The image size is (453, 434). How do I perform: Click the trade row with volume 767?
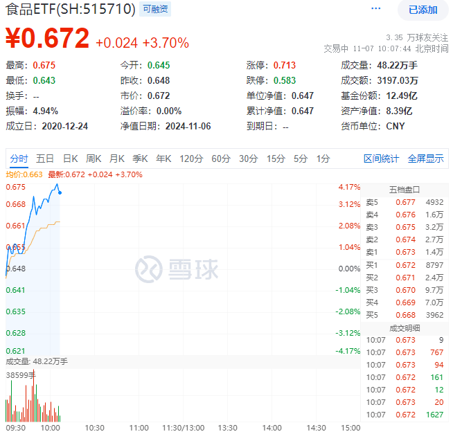[405, 352]
